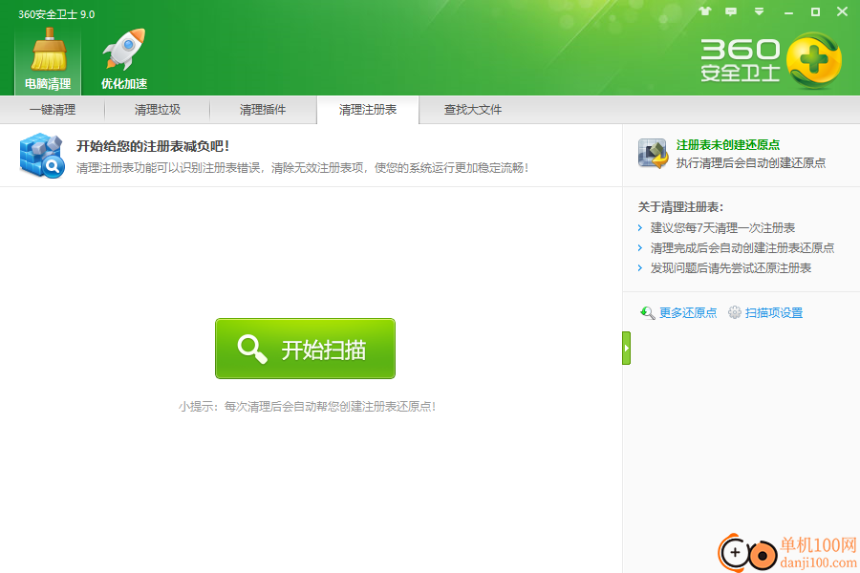
Task: Open 扫描项设置 link
Action: [774, 312]
